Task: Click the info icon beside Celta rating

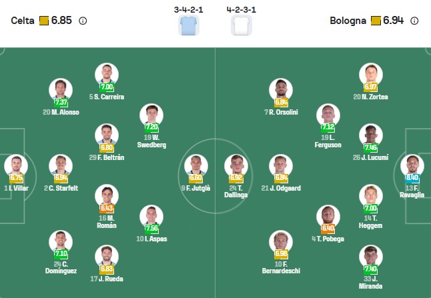Action: point(83,21)
